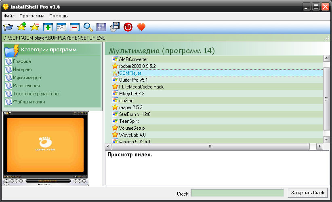
Task: Click the star icon beside WaveLab 4.0
Action: tap(115, 135)
